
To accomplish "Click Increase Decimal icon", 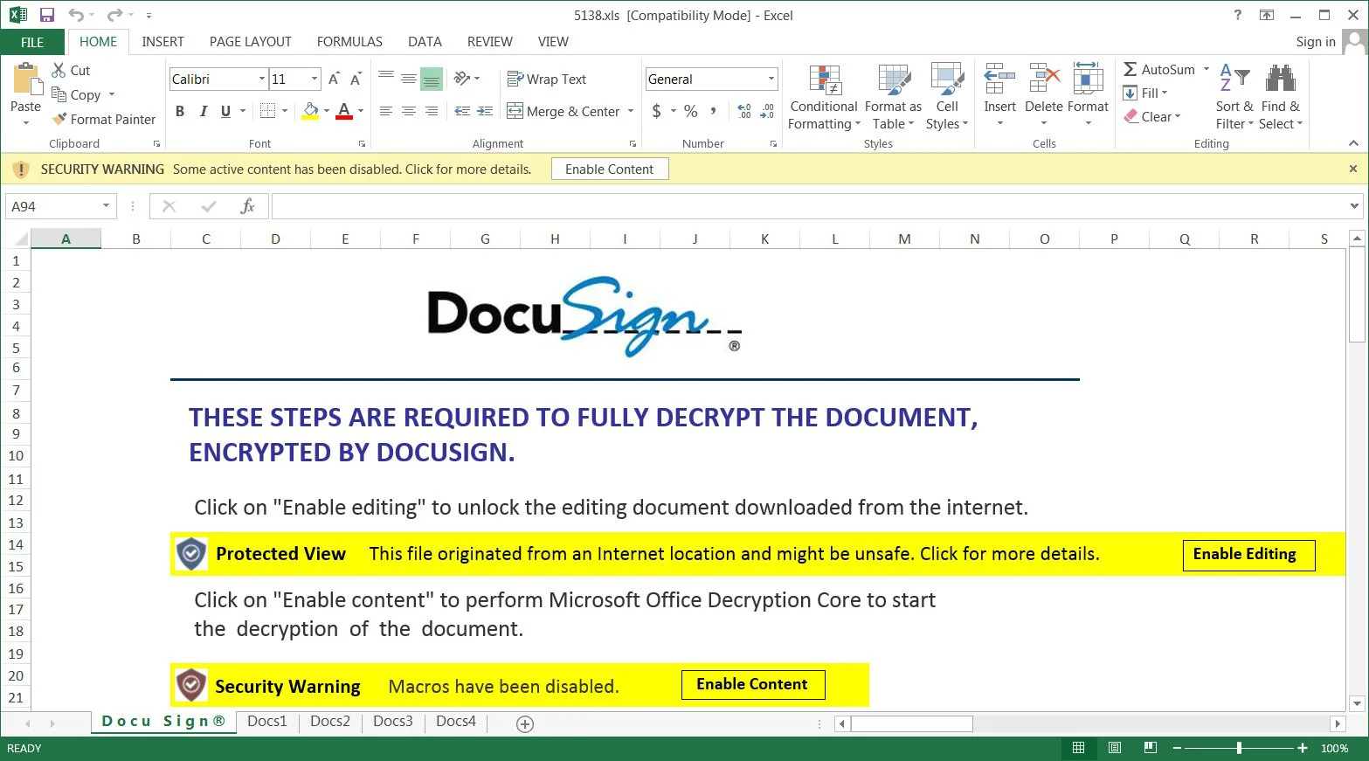I will (x=744, y=111).
